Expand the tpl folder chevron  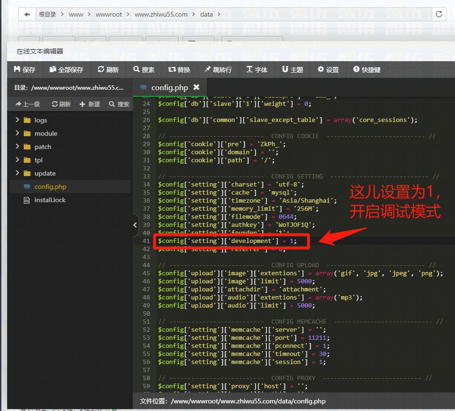pos(17,160)
